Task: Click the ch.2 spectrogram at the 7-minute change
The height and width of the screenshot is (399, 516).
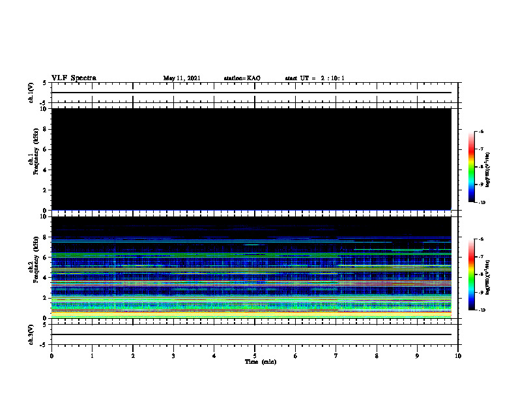Action: click(338, 267)
